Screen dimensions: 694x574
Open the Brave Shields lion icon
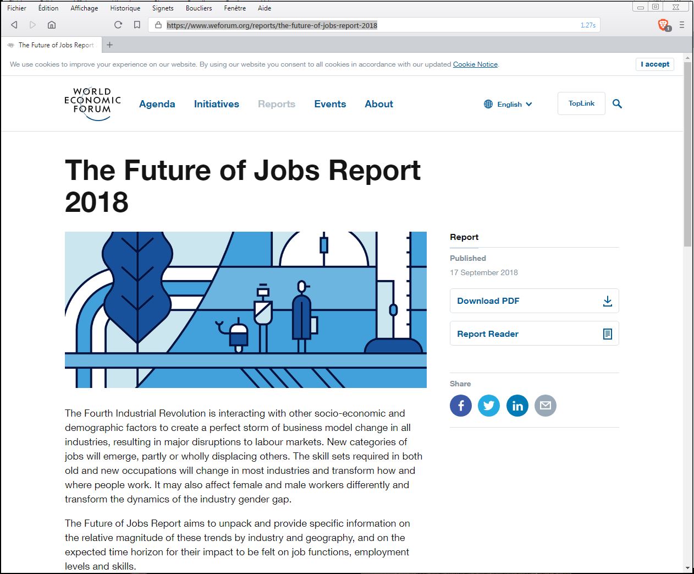664,25
